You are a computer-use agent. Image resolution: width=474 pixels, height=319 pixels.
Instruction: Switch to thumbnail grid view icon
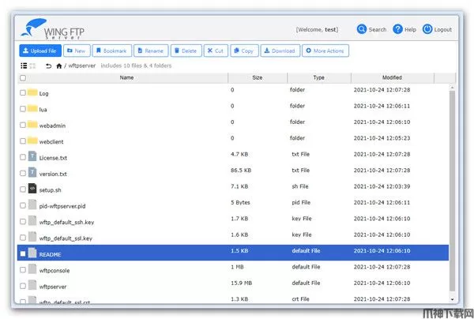pos(32,66)
